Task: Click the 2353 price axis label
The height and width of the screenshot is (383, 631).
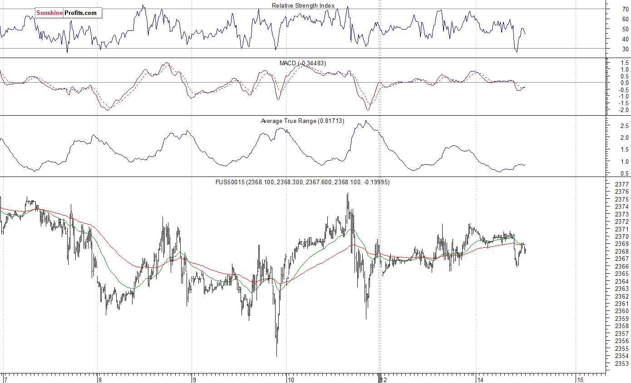Action: click(621, 363)
